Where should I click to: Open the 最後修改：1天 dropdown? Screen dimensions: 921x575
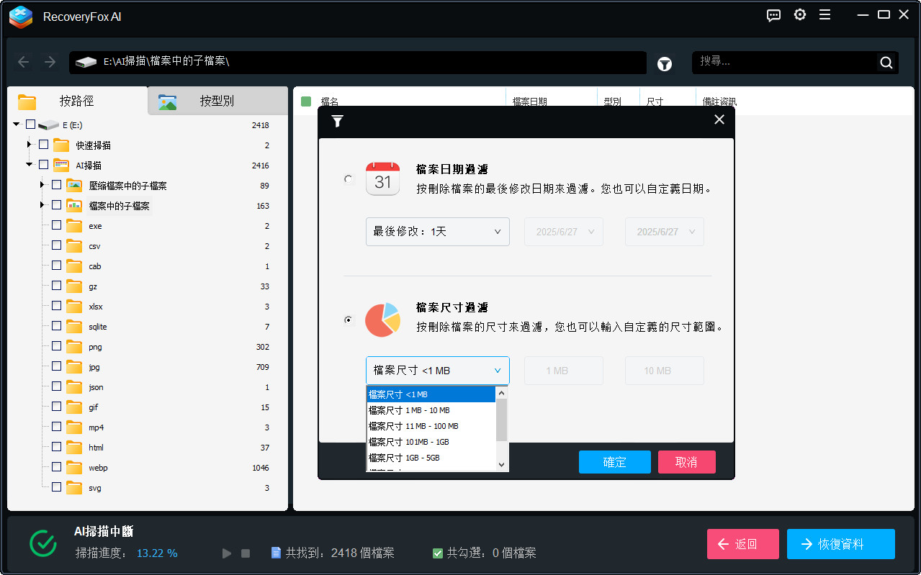(x=437, y=231)
